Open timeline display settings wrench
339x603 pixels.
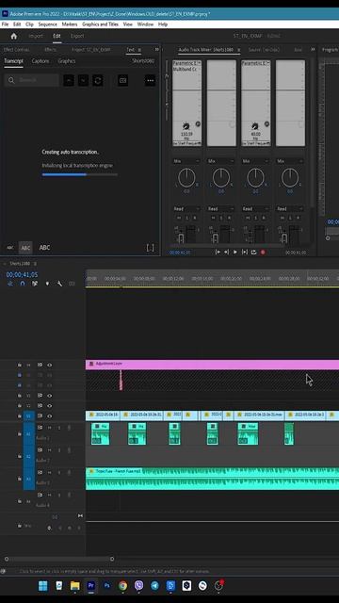[59, 284]
